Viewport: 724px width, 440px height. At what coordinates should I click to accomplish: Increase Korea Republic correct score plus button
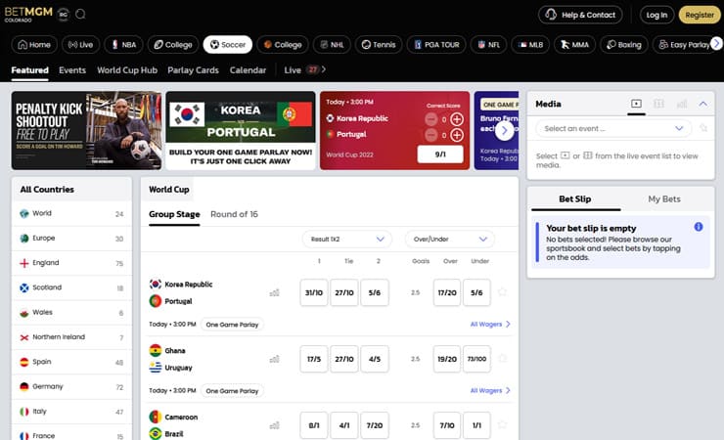pyautogui.click(x=457, y=119)
